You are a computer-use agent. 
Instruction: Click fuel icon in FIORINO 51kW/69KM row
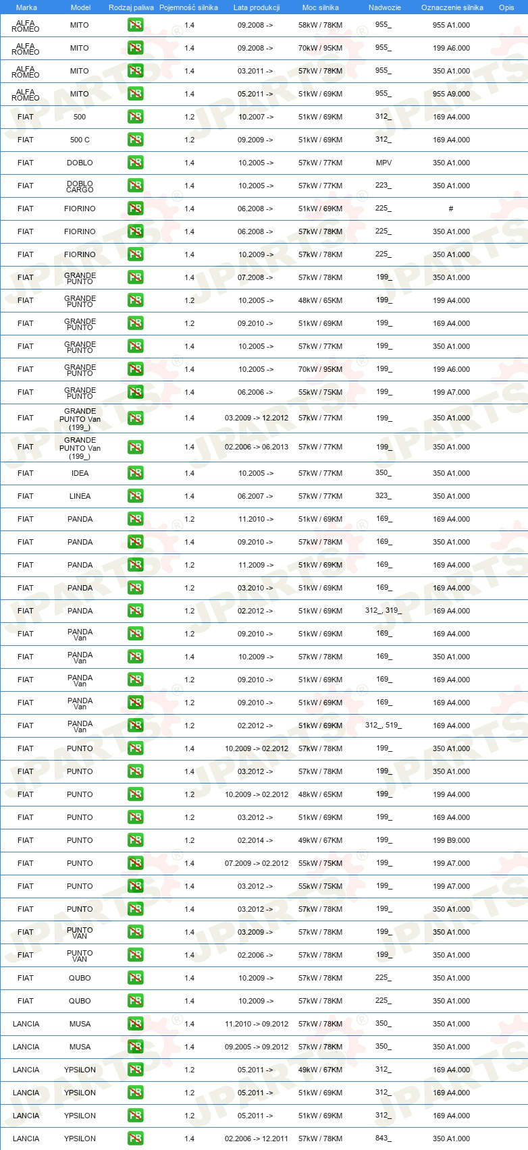point(135,209)
